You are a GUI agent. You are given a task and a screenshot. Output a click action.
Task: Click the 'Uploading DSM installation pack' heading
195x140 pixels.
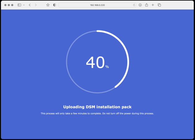(x=97, y=107)
